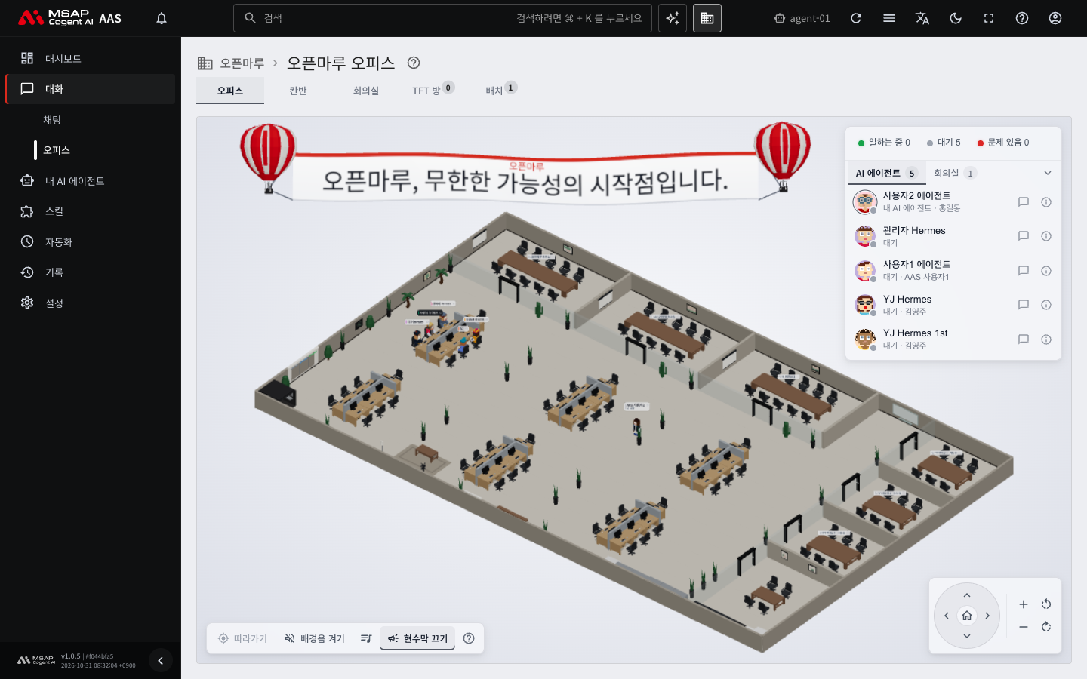Pan the view right with the arrow

(987, 616)
